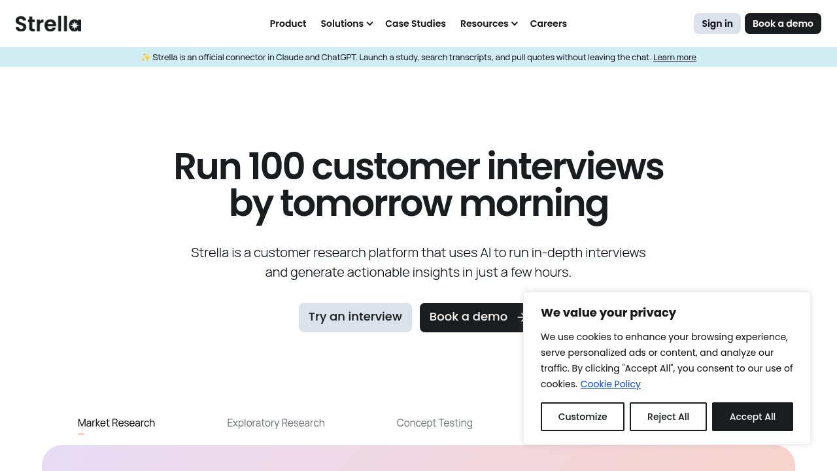837x471 pixels.
Task: Switch to the Concept Testing tab
Action: 434,423
